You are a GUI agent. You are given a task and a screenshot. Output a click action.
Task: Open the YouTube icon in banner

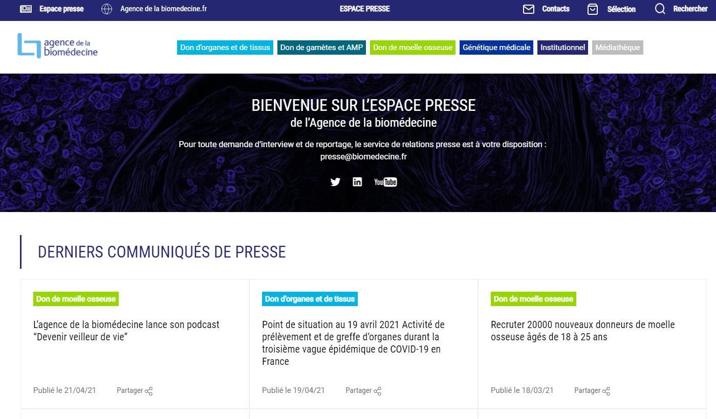pos(385,182)
